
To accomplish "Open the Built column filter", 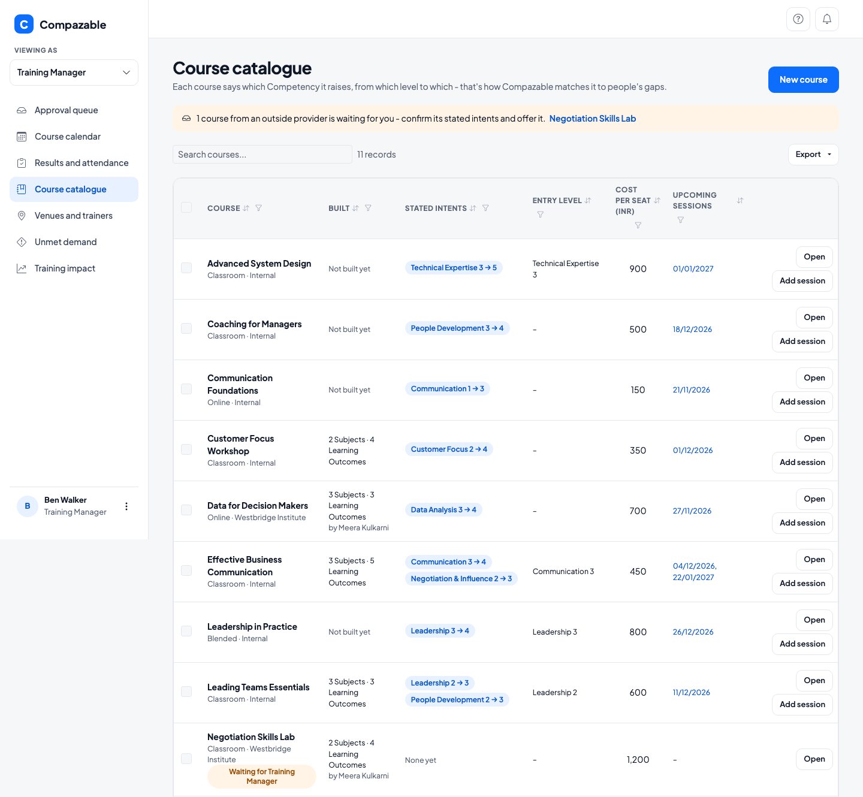I will point(368,209).
